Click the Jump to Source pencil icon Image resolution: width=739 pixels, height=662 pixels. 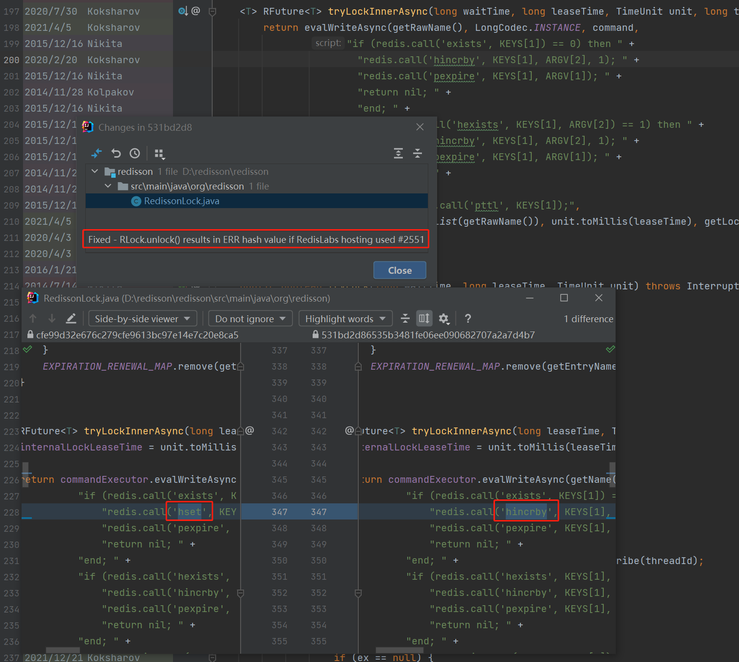(x=71, y=319)
